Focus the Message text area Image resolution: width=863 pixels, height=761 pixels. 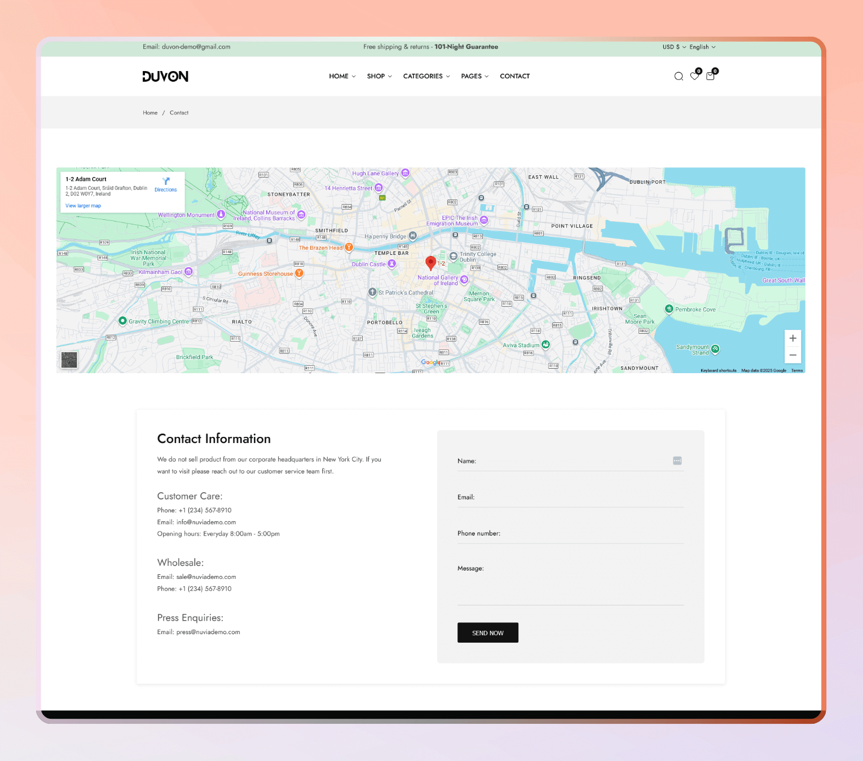tap(570, 582)
